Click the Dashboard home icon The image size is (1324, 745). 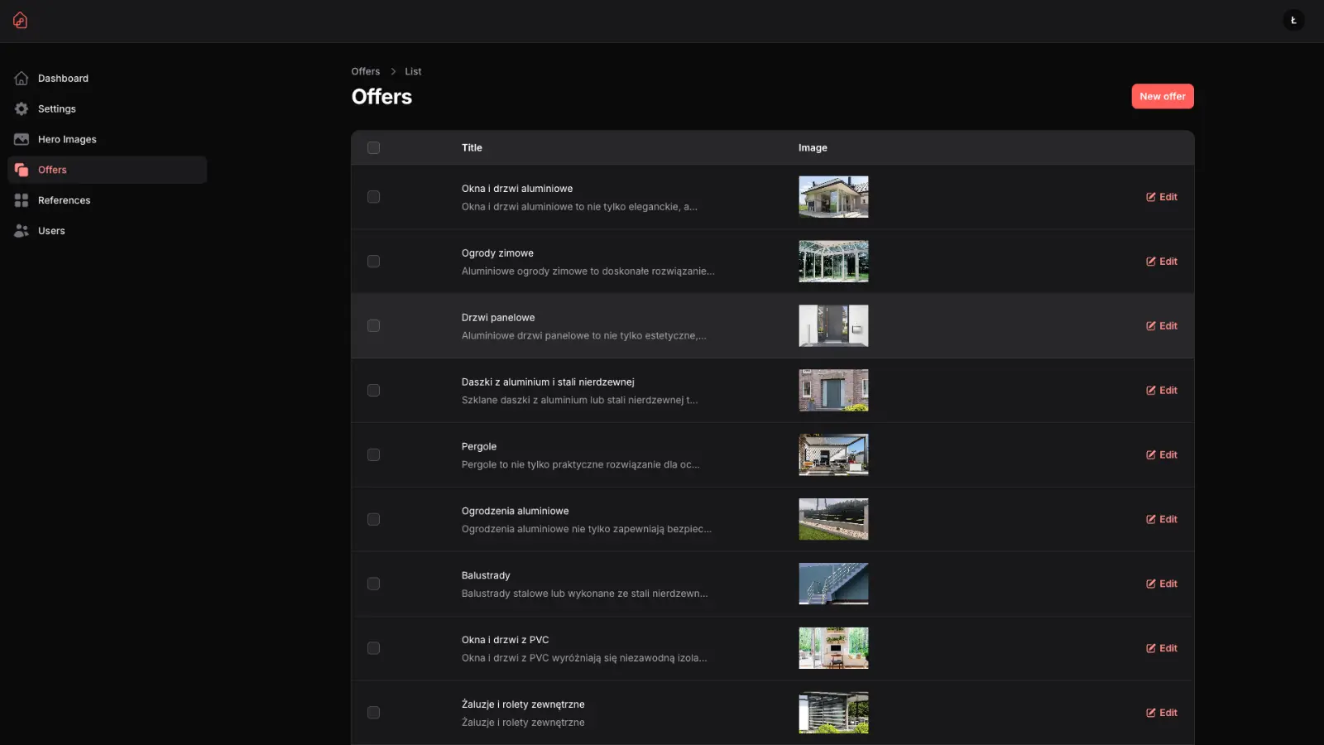click(22, 79)
